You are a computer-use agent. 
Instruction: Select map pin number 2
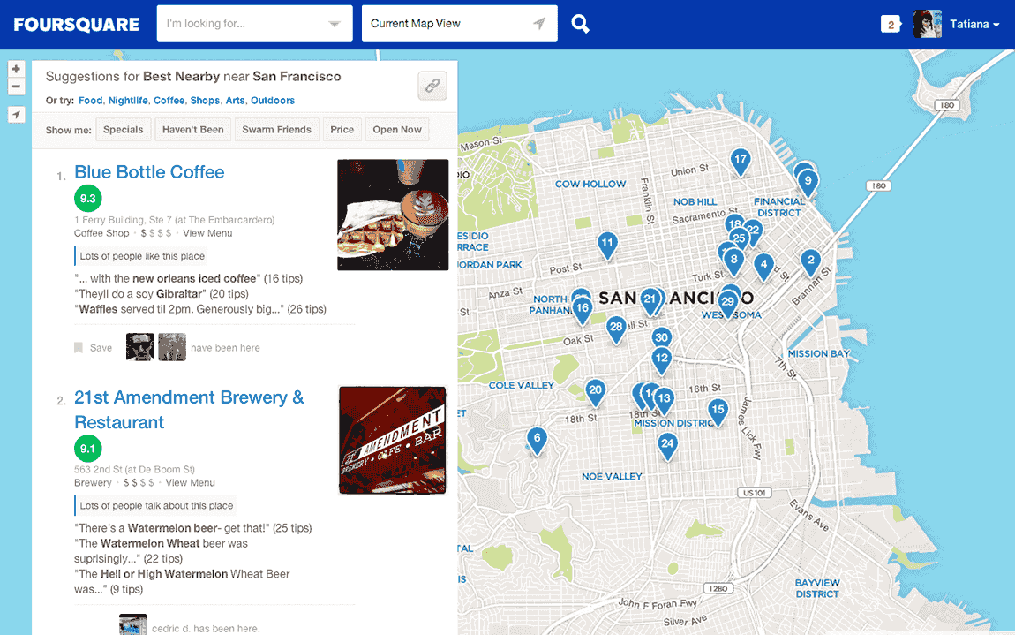coord(810,262)
